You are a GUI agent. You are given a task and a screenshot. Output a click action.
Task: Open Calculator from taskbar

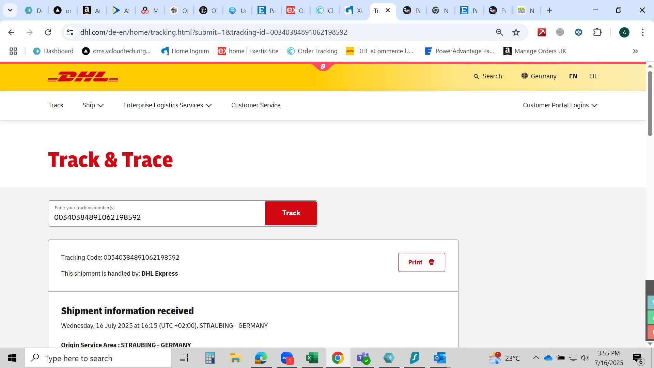click(x=210, y=358)
